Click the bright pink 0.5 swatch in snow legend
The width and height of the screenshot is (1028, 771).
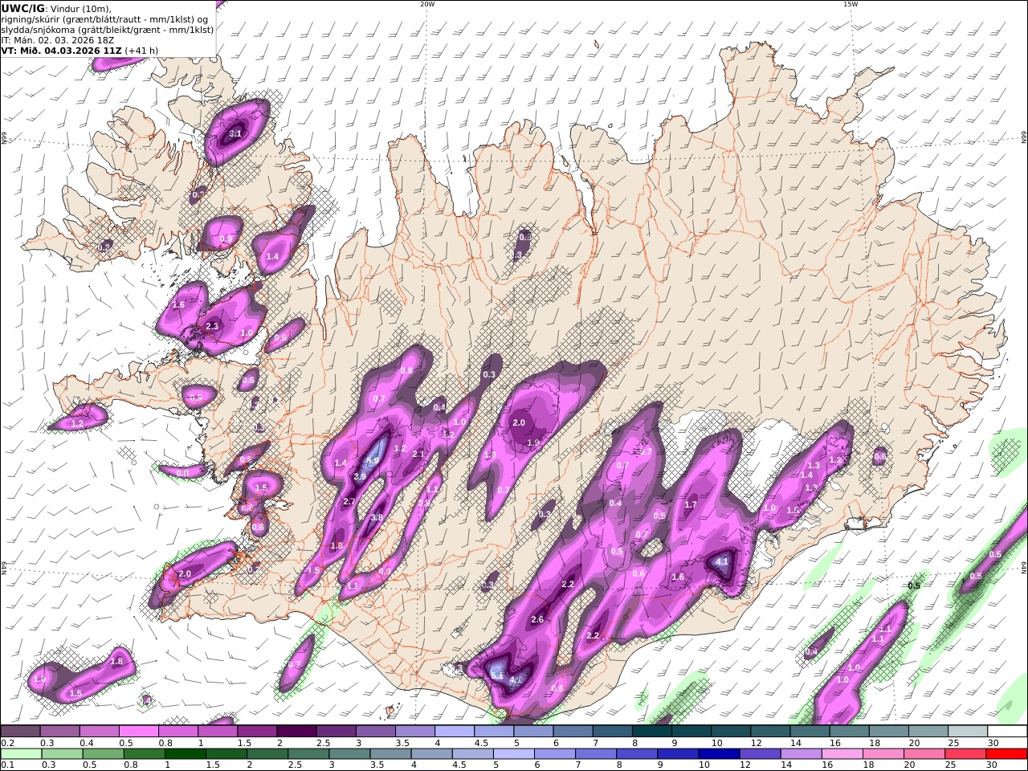[138, 732]
